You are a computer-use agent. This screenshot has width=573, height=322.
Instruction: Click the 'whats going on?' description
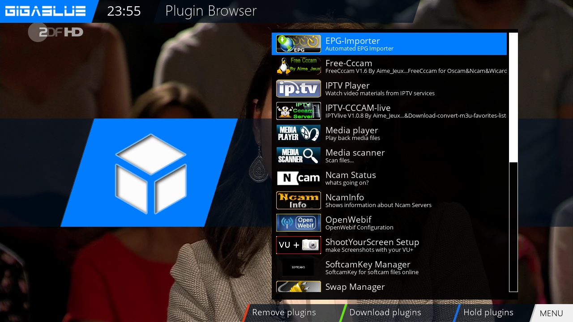coord(347,183)
